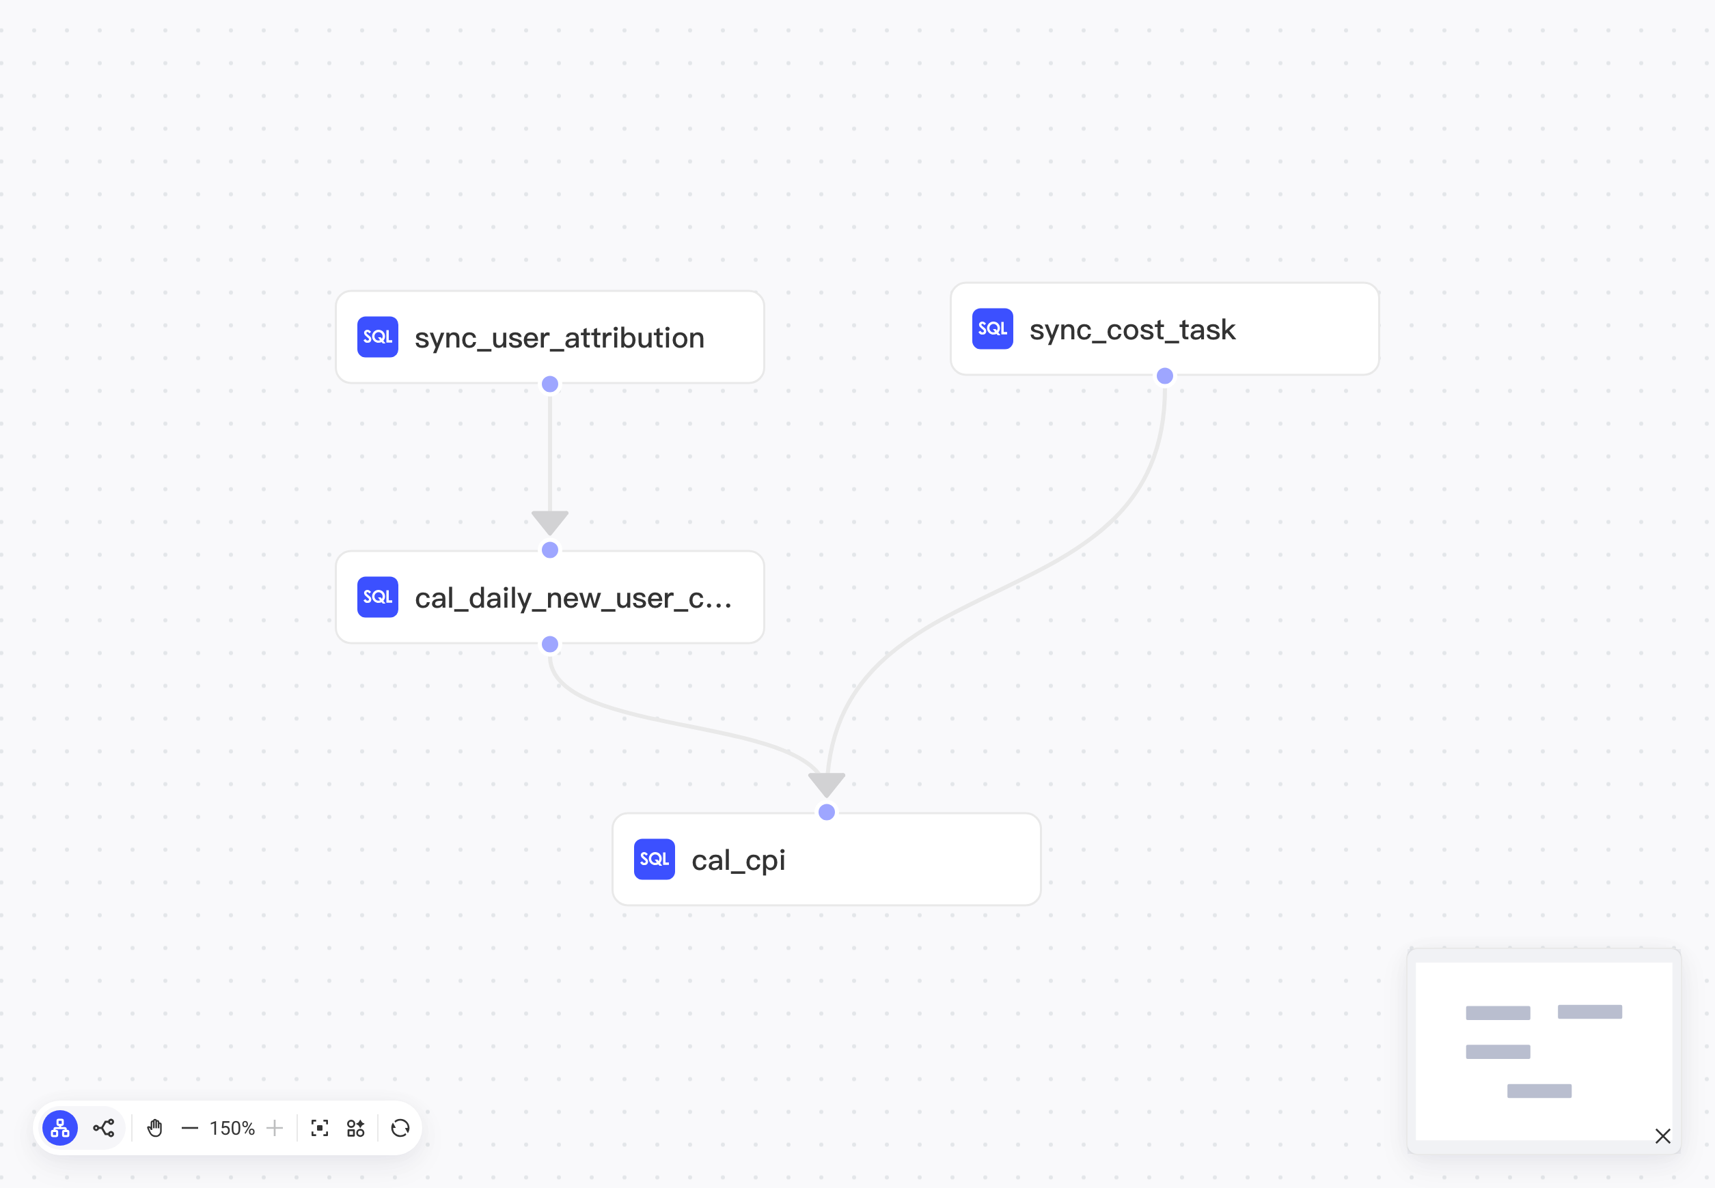This screenshot has width=1715, height=1188.
Task: Click input port of cal_cpi
Action: click(826, 812)
